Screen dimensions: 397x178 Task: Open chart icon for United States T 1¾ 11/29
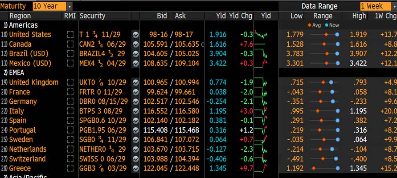[x=135, y=35]
